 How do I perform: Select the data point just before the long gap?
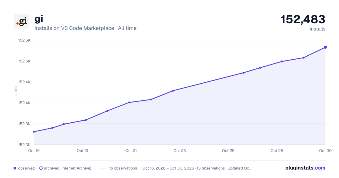[x=173, y=91]
